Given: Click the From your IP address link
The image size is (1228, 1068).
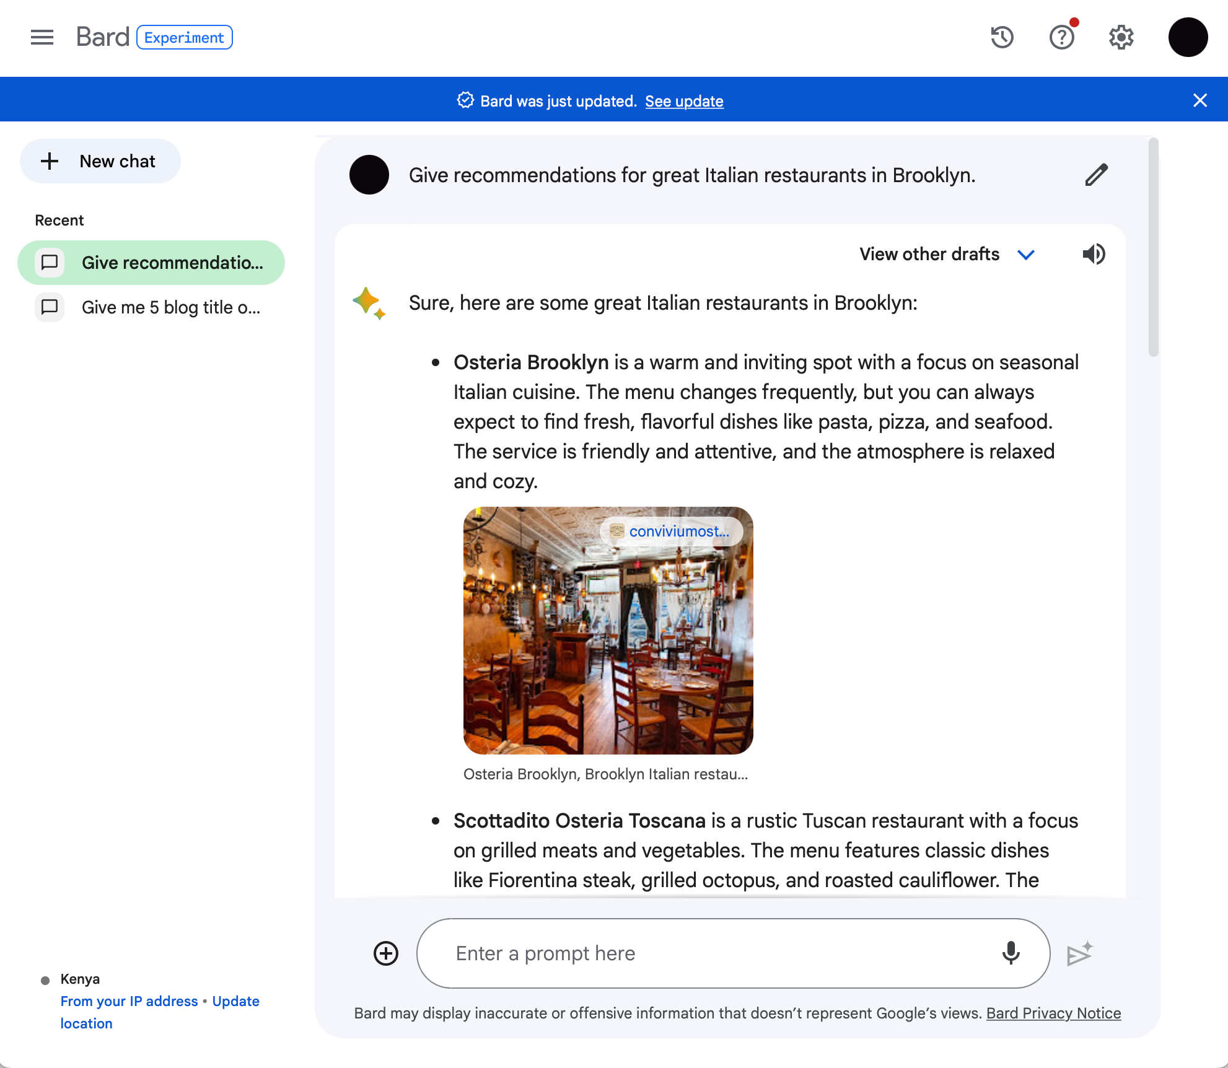Looking at the screenshot, I should (129, 1001).
